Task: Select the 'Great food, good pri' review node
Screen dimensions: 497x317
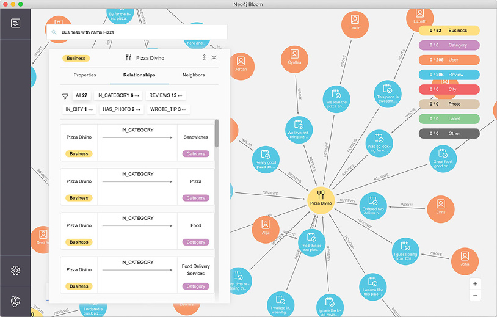Action: coord(443,159)
